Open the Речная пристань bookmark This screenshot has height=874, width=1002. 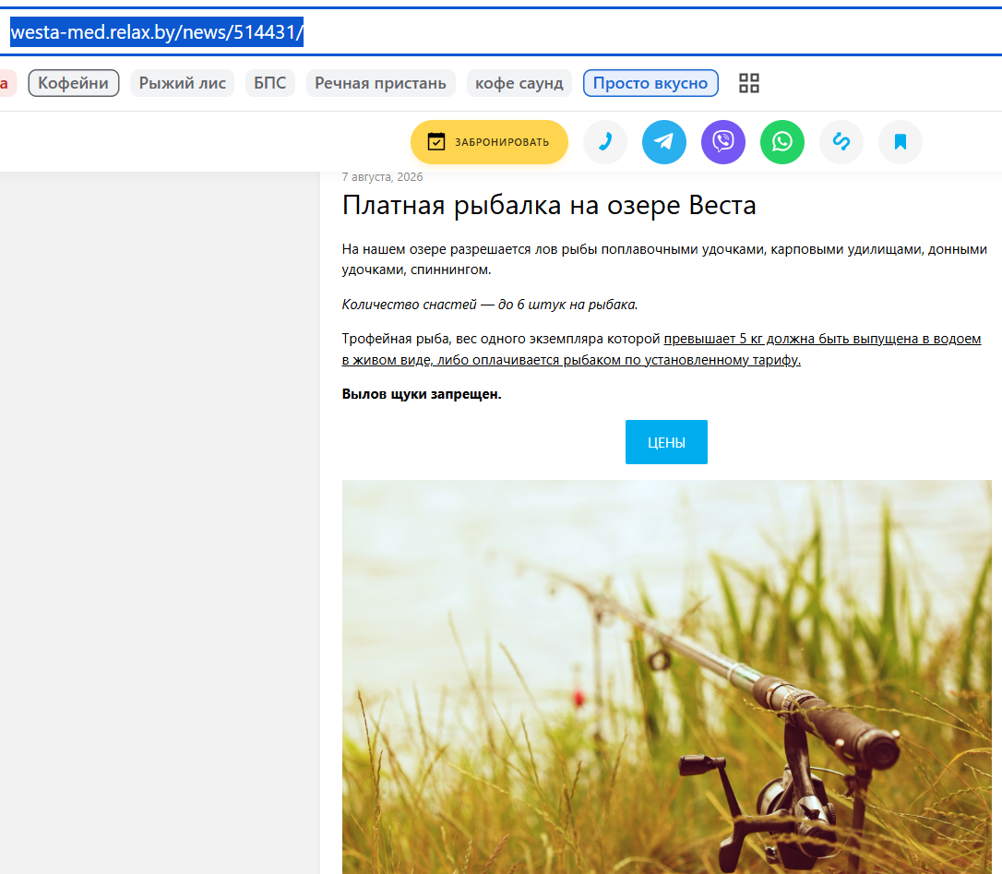tap(380, 83)
